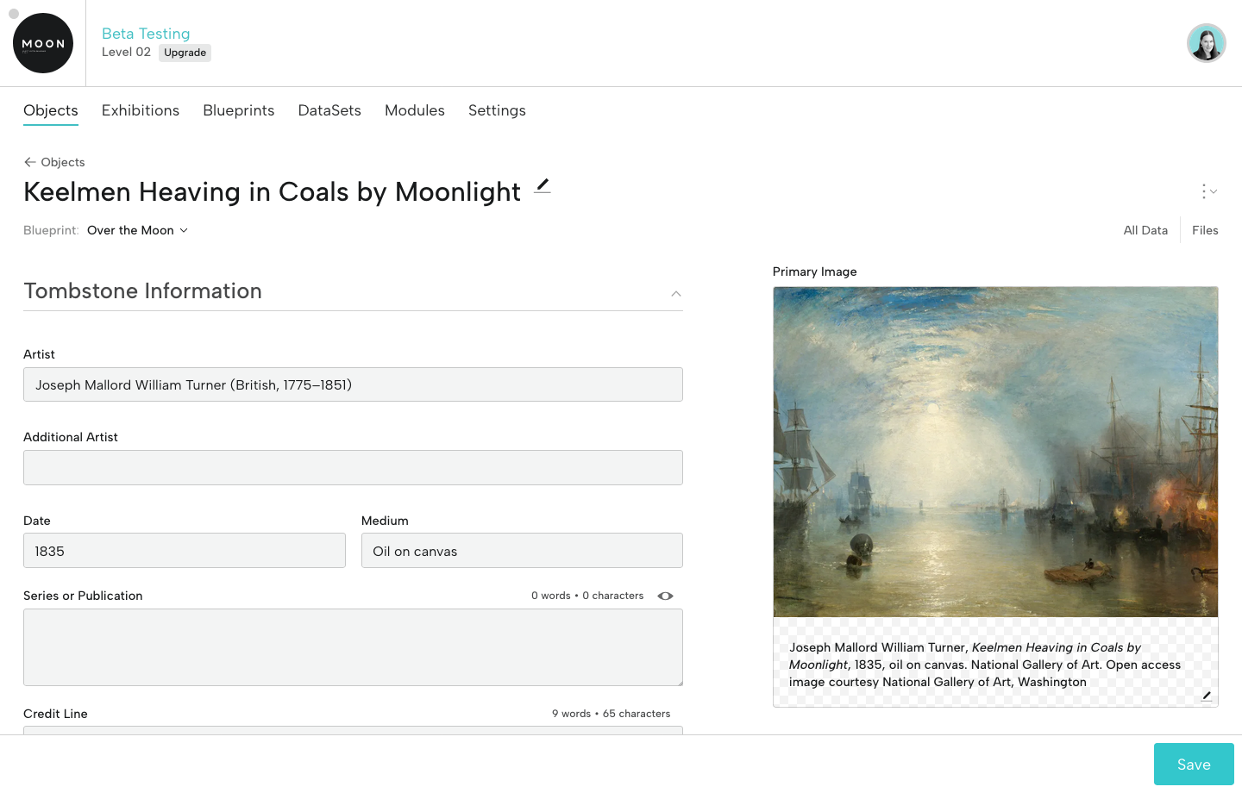1242x793 pixels.
Task: Collapse the Tombstone Information section
Action: [x=675, y=294]
